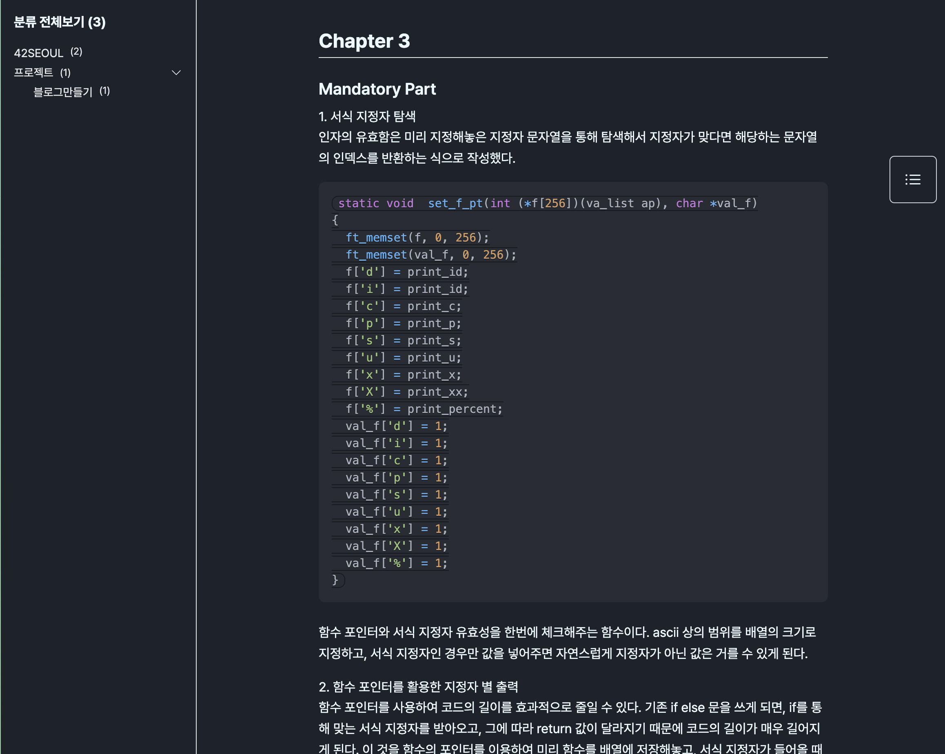Viewport: 945px width, 754px height.
Task: Click the Chapter 3 heading
Action: click(x=364, y=41)
